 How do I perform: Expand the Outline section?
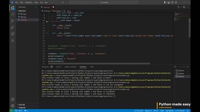22,105
